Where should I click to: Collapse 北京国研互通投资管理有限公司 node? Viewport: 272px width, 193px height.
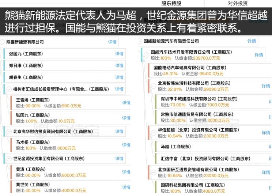pos(154,173)
